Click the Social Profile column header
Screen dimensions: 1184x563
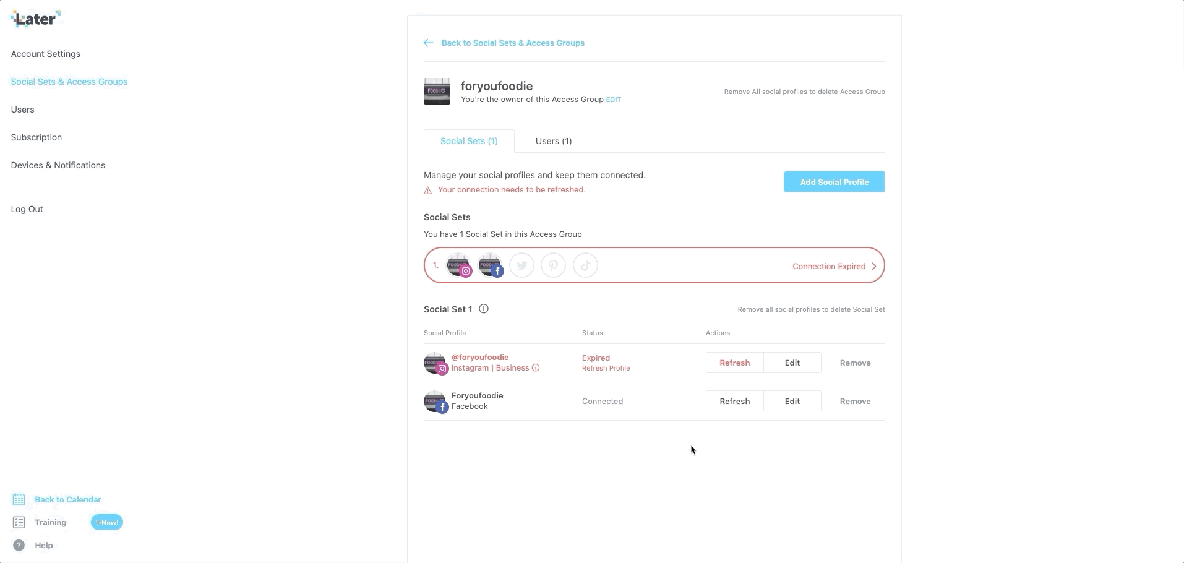(445, 333)
